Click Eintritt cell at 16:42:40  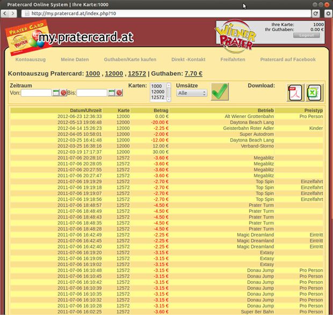click(316, 247)
